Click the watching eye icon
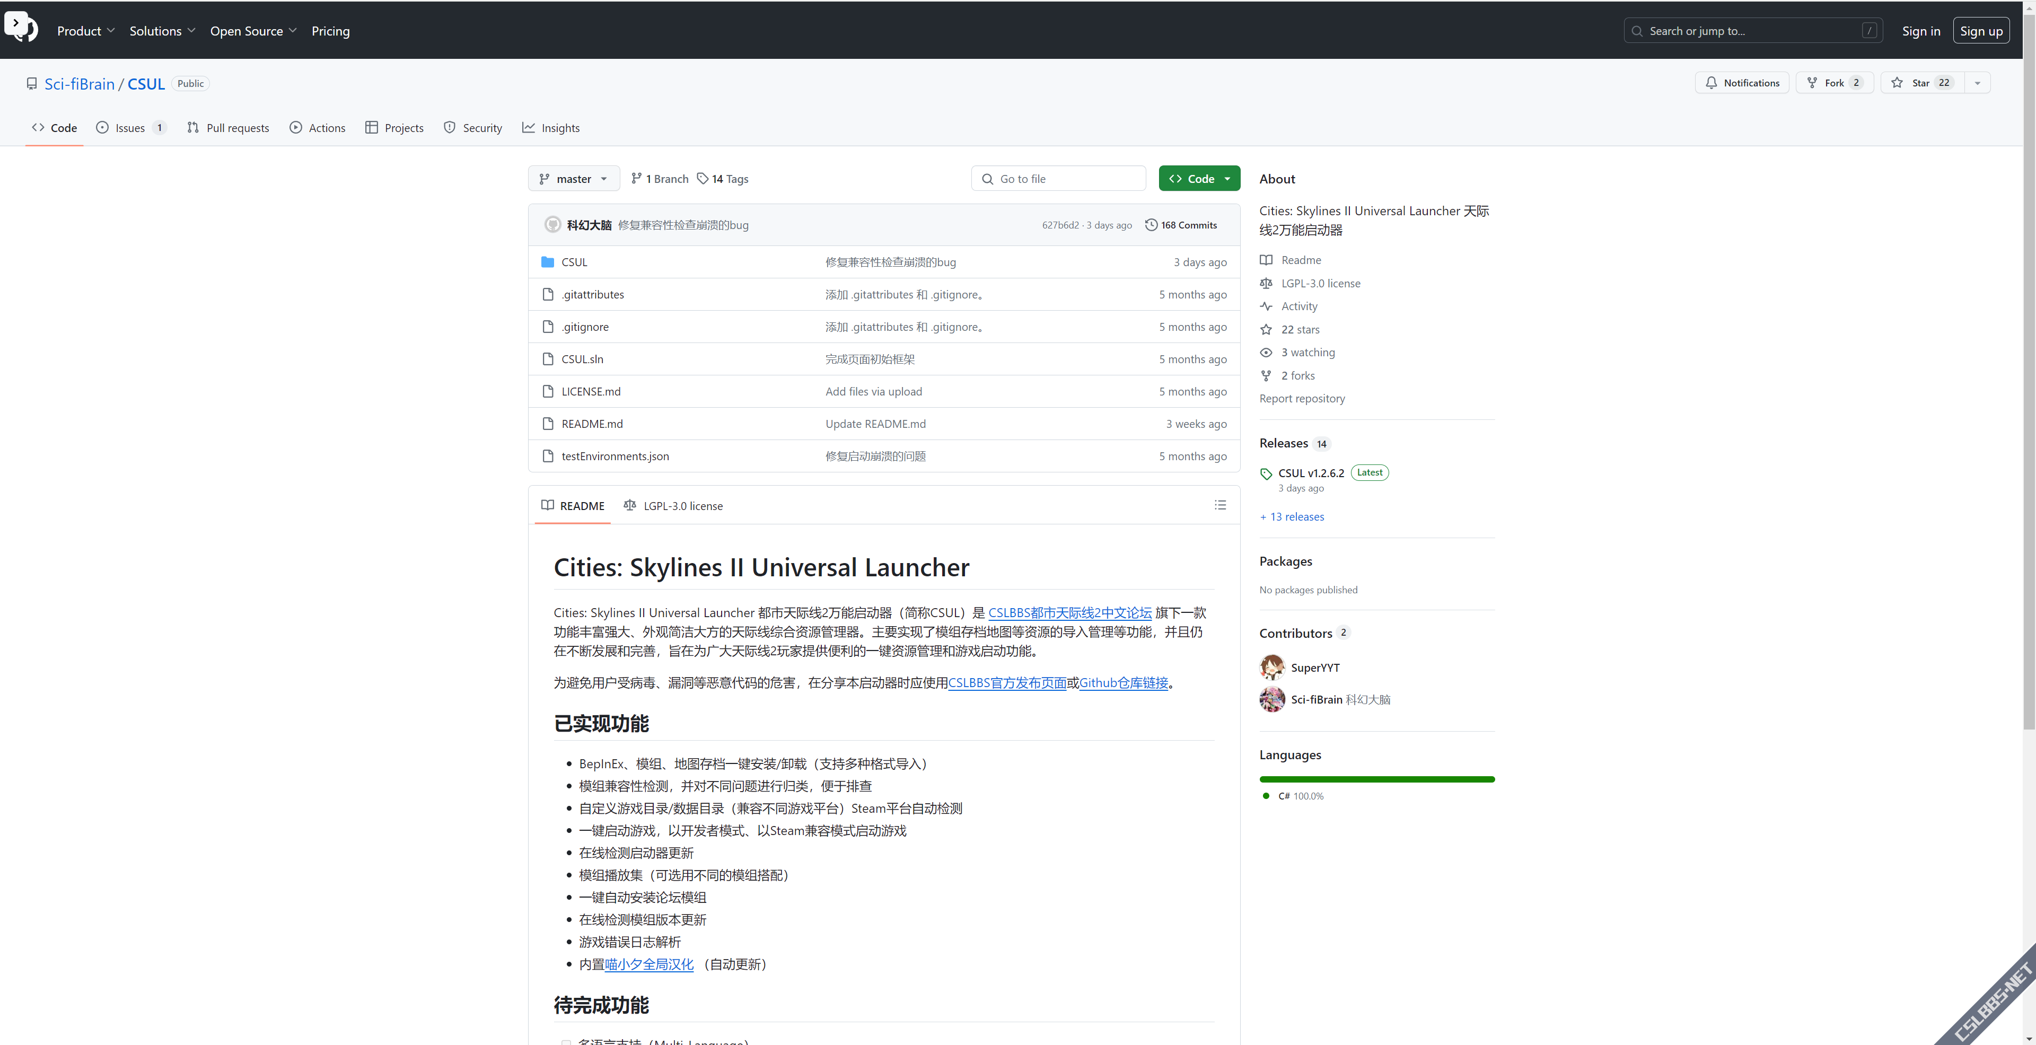Screen dimensions: 2036x1045 (1266, 353)
